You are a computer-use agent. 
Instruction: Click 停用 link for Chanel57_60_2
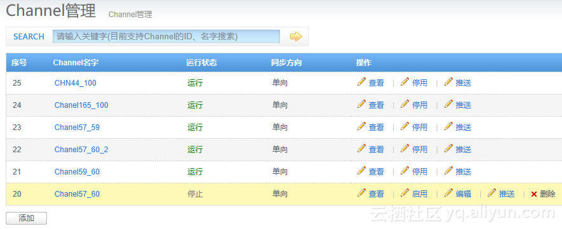coord(420,150)
